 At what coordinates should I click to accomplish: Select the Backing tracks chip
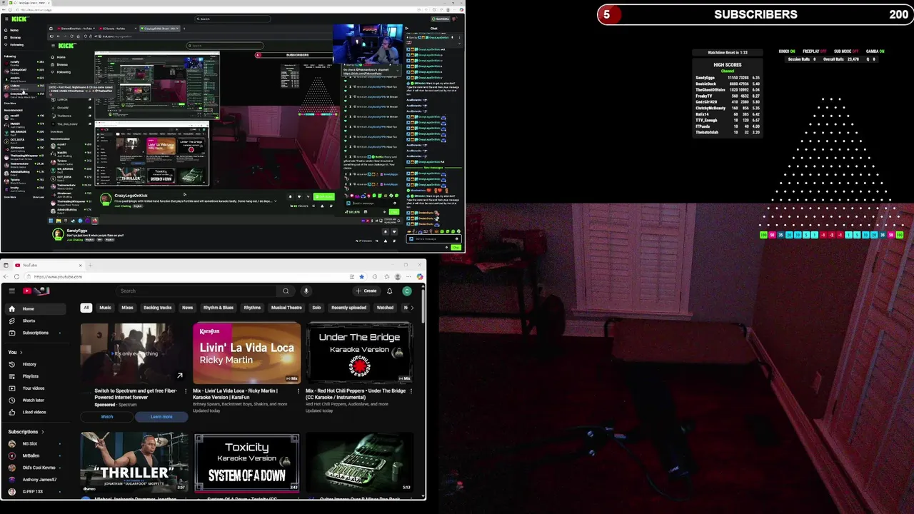tap(157, 308)
